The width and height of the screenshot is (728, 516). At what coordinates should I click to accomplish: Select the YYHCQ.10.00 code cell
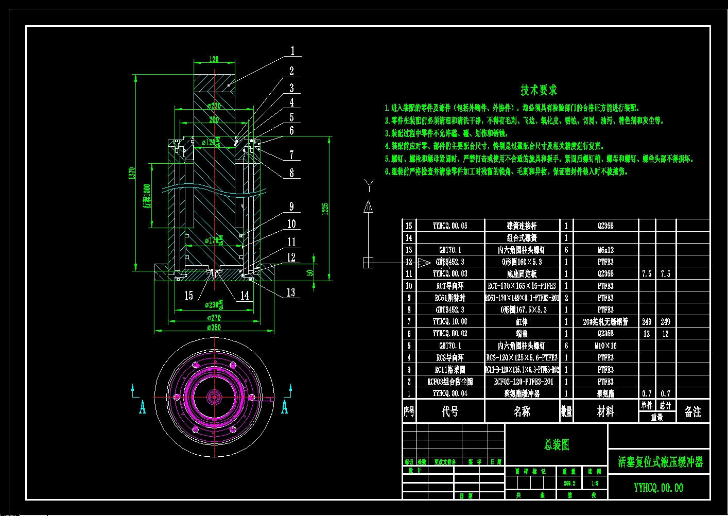click(450, 322)
